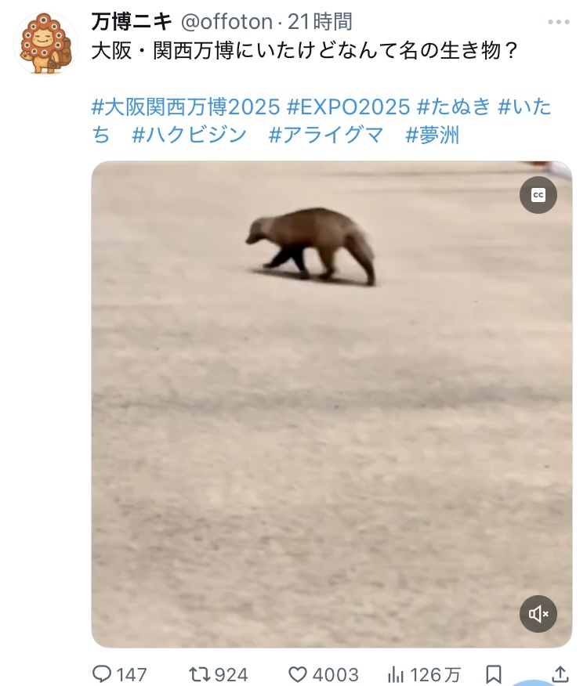Play the animal video thumbnail
587x686 pixels.
tap(332, 404)
